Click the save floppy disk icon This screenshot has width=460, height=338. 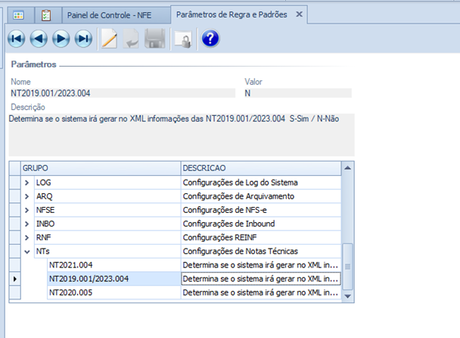[155, 39]
